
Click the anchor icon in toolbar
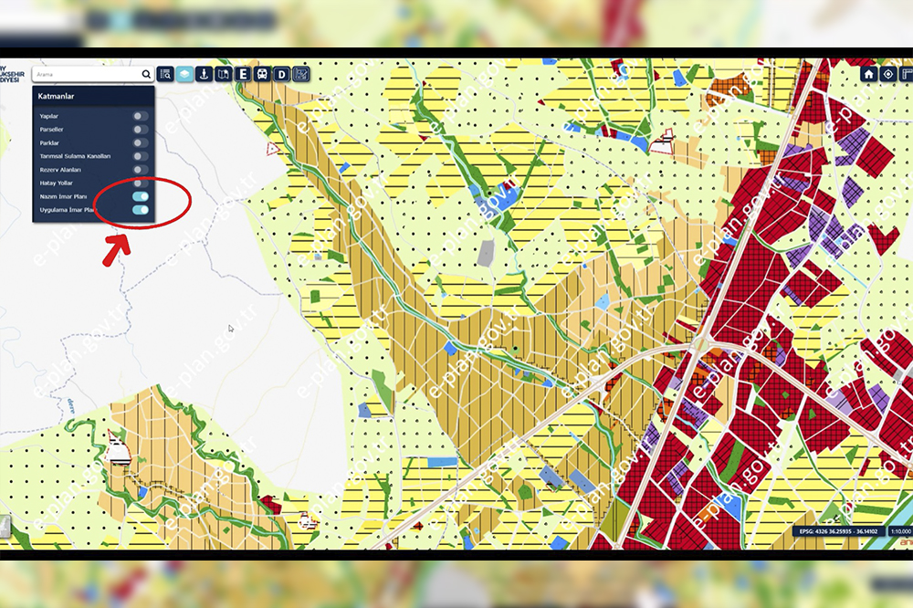(205, 75)
